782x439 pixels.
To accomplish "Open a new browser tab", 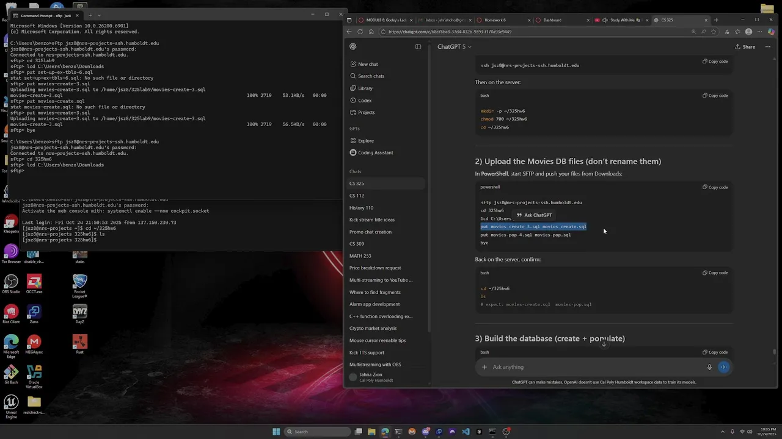I will coord(716,20).
